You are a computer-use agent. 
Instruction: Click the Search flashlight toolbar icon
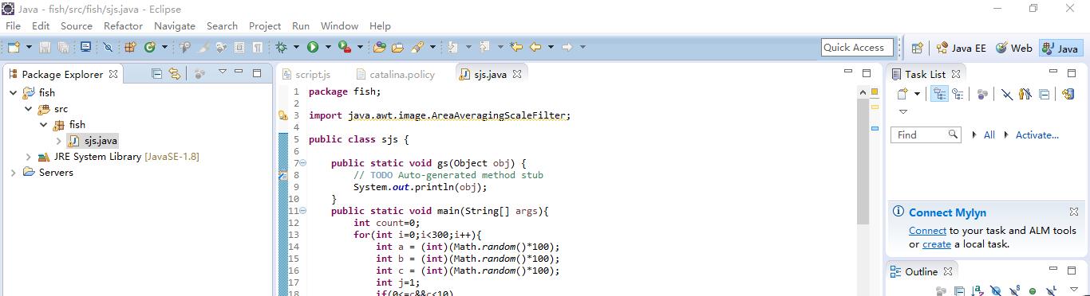[x=417, y=48]
